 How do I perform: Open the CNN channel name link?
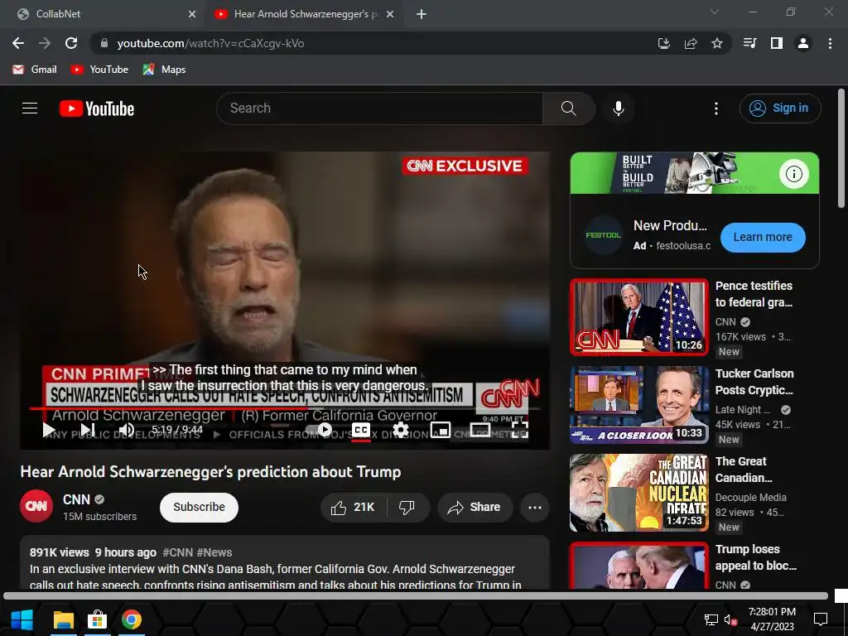tap(76, 499)
